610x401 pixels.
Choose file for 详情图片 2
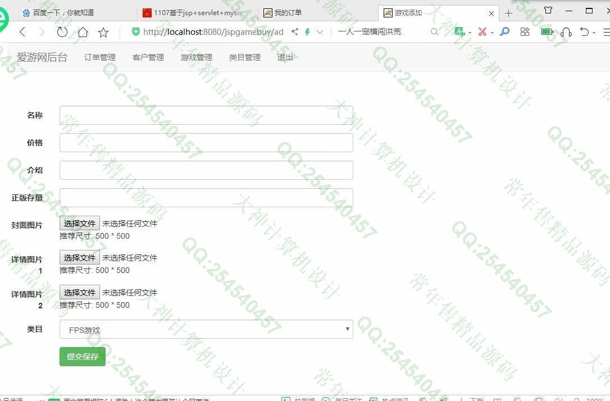coord(80,293)
